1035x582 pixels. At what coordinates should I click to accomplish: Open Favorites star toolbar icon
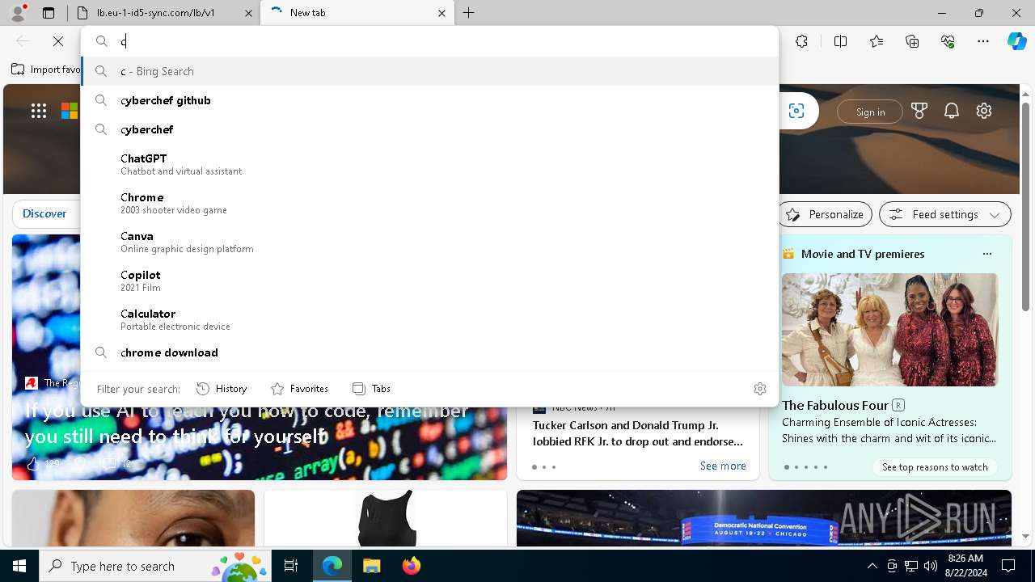coord(877,41)
